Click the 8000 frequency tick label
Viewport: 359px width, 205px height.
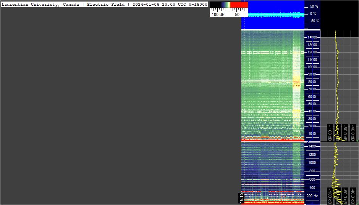[312, 82]
